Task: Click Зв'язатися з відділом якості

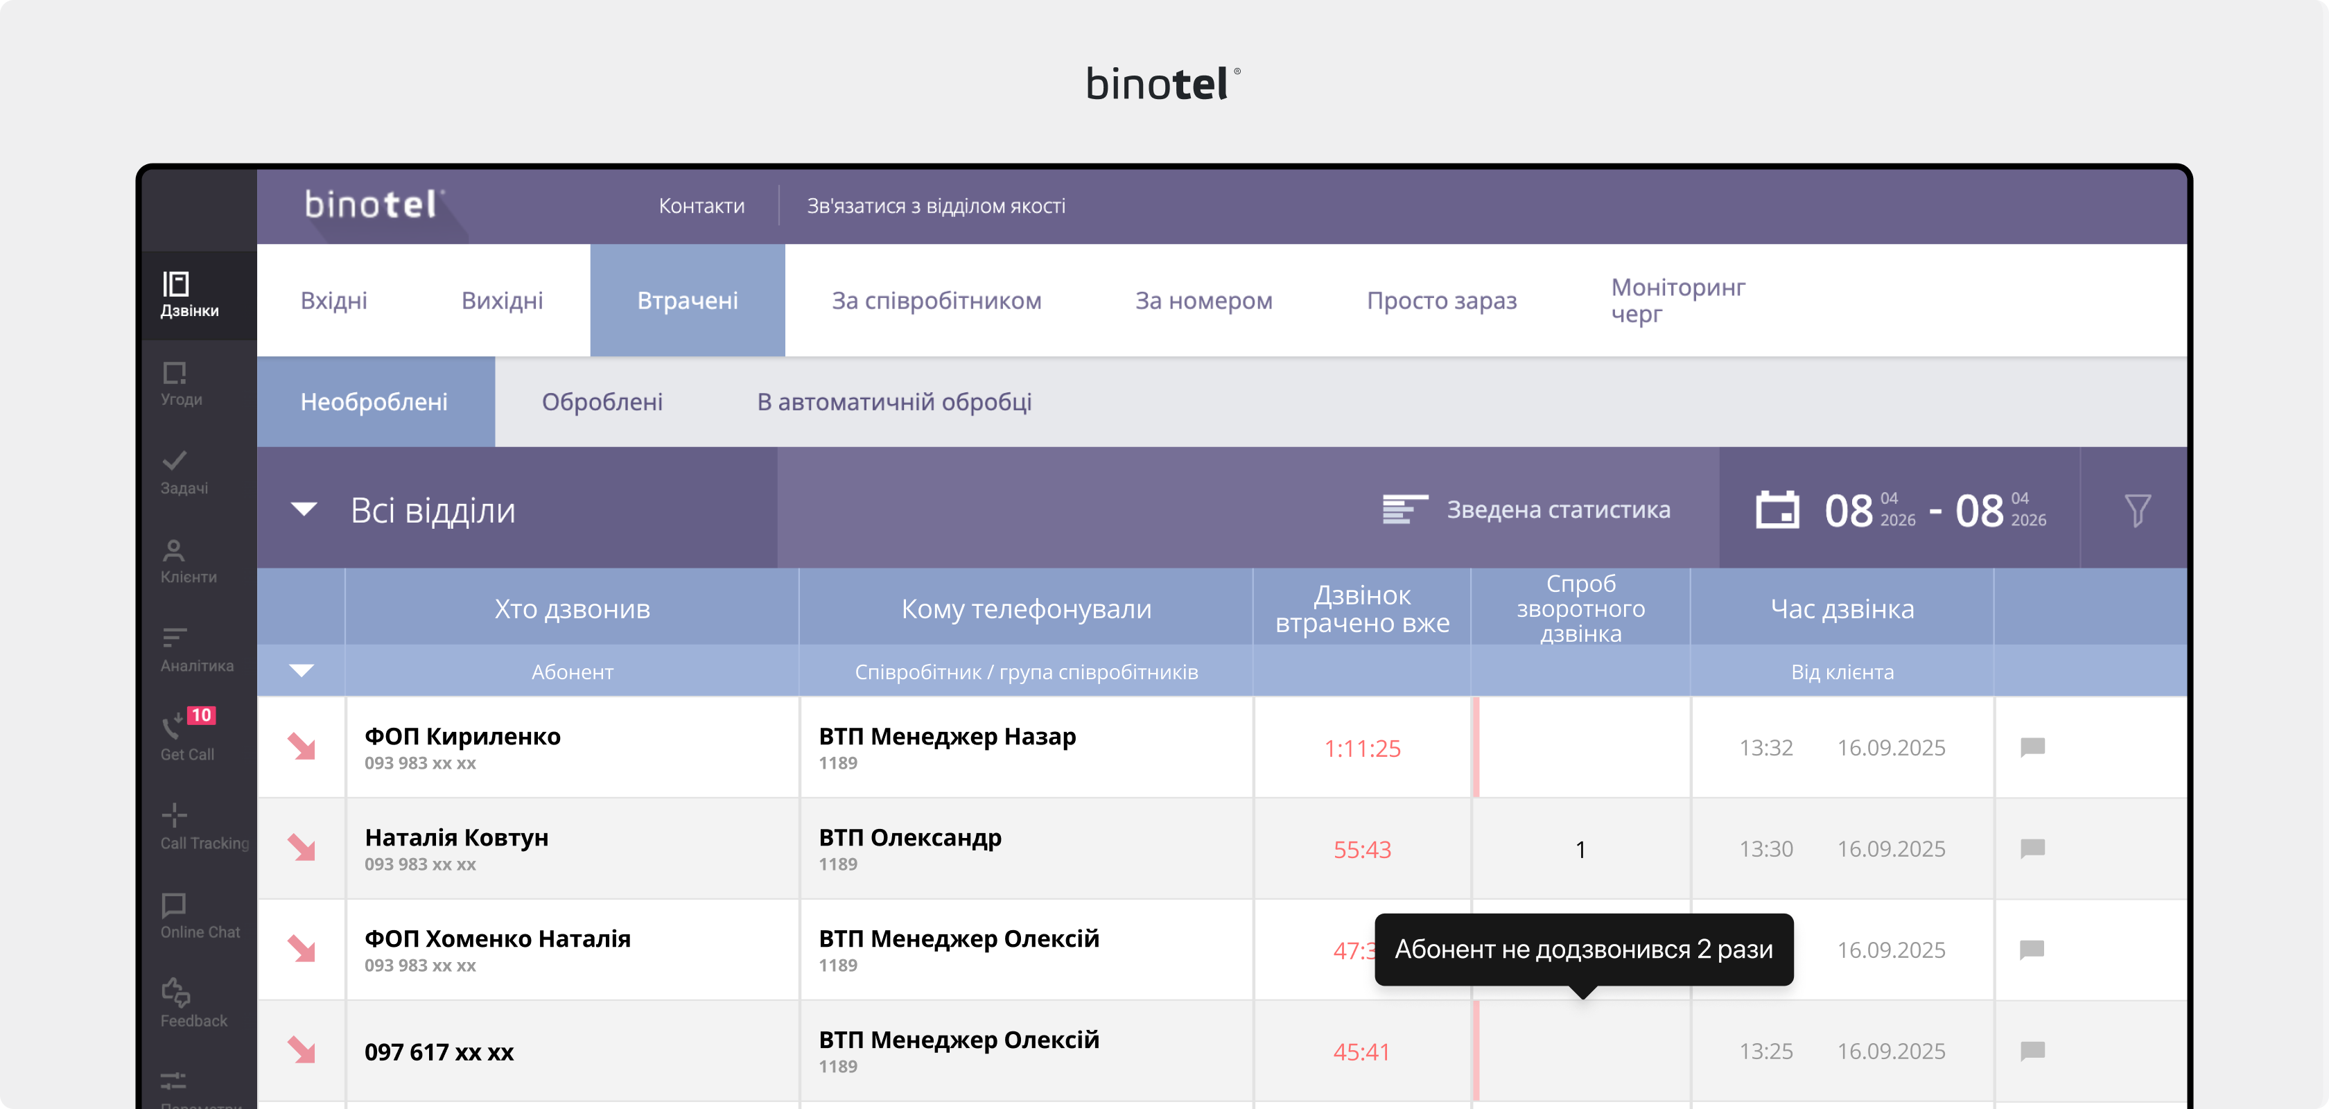Action: pyautogui.click(x=936, y=206)
